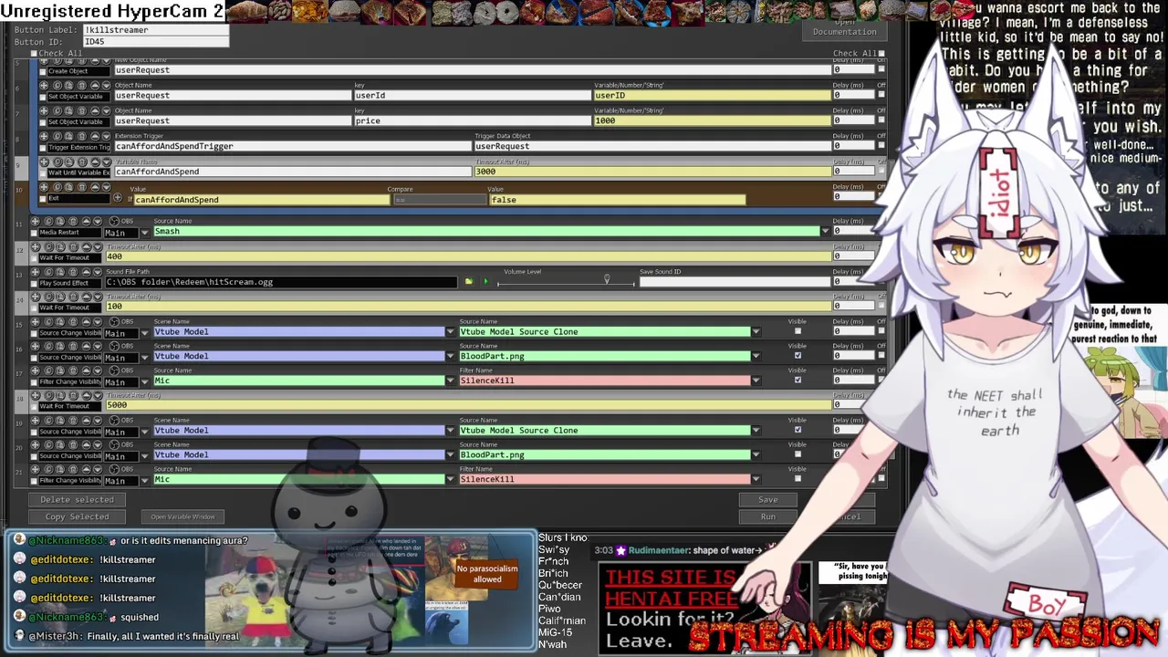Uncheck Visible for row 19 Source Clone

pos(798,430)
